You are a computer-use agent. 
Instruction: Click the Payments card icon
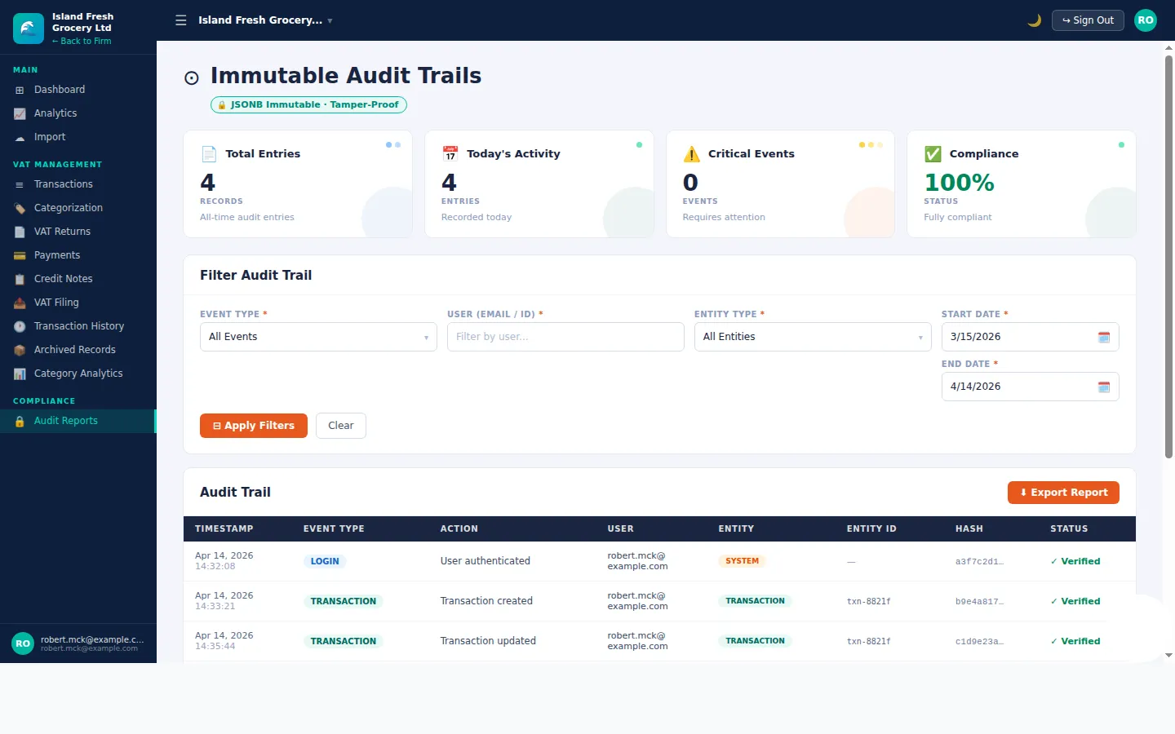pos(20,255)
